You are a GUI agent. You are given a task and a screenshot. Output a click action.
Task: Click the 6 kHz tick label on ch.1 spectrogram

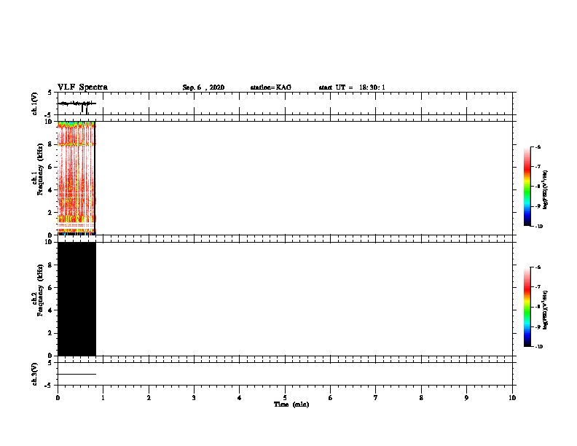[x=50, y=167]
